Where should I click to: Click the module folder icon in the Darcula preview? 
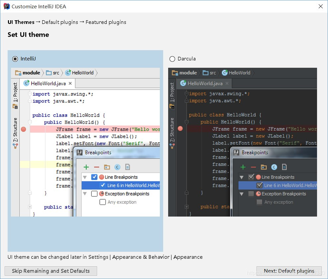click(x=175, y=73)
